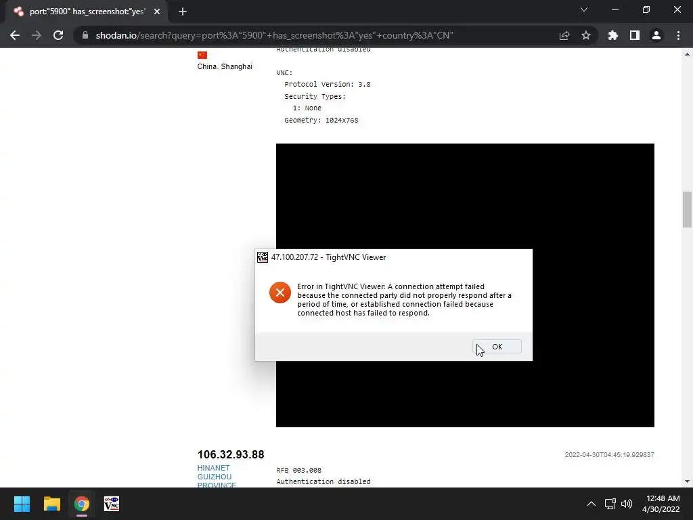Viewport: 693px width, 520px height.
Task: Click the "1: None" security type text
Action: coord(307,108)
